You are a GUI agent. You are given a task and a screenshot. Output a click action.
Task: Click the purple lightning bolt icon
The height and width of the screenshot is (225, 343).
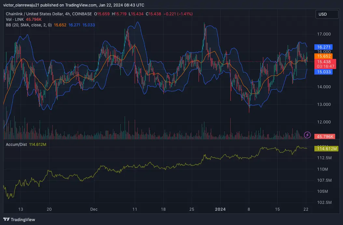307,135
